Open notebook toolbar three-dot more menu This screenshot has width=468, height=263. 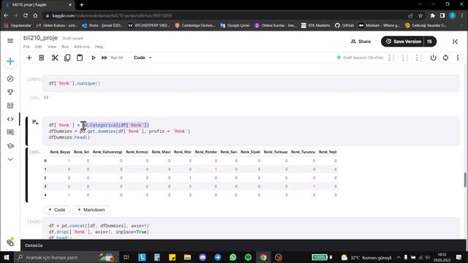(458, 58)
